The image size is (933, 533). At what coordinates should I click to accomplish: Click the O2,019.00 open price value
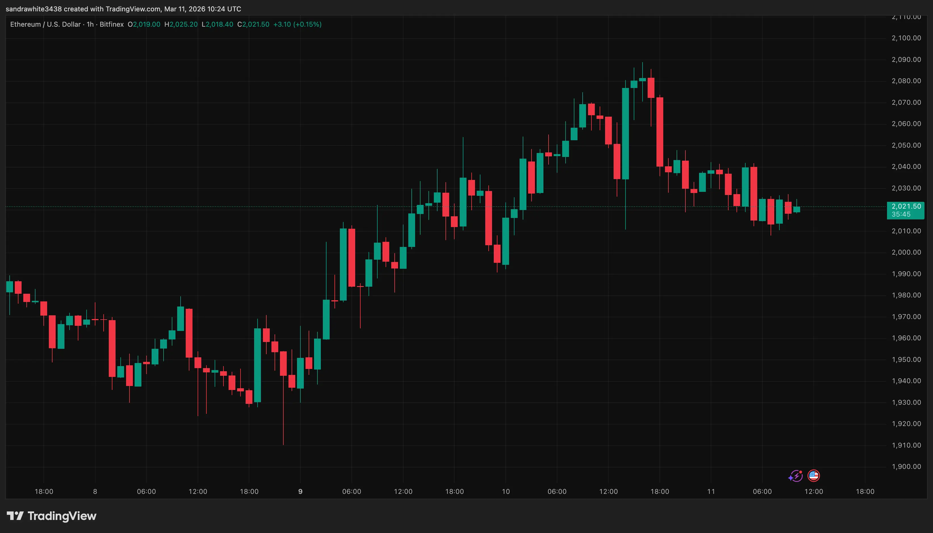tap(144, 24)
